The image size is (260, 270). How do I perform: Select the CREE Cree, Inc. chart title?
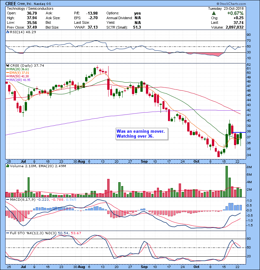point(28,4)
